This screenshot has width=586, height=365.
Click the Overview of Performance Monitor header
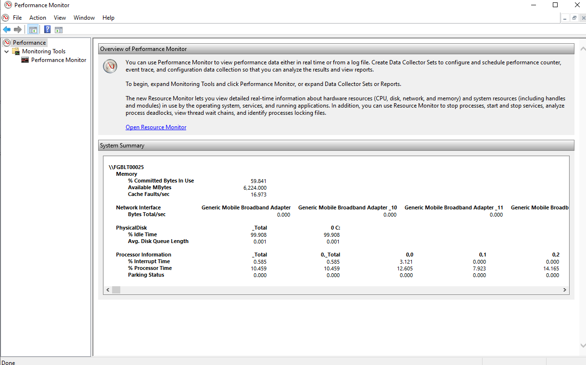(x=336, y=49)
